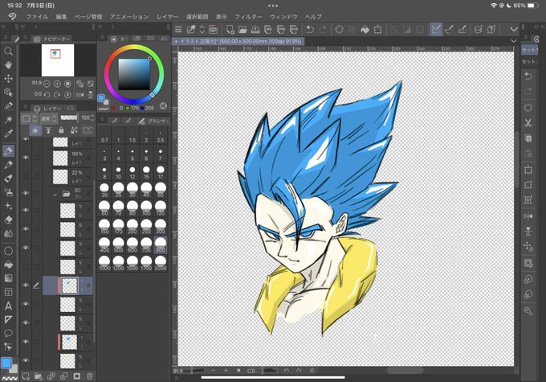Screen dimensions: 546x382
Task: Open the ファイル menu
Action: pyautogui.click(x=37, y=16)
